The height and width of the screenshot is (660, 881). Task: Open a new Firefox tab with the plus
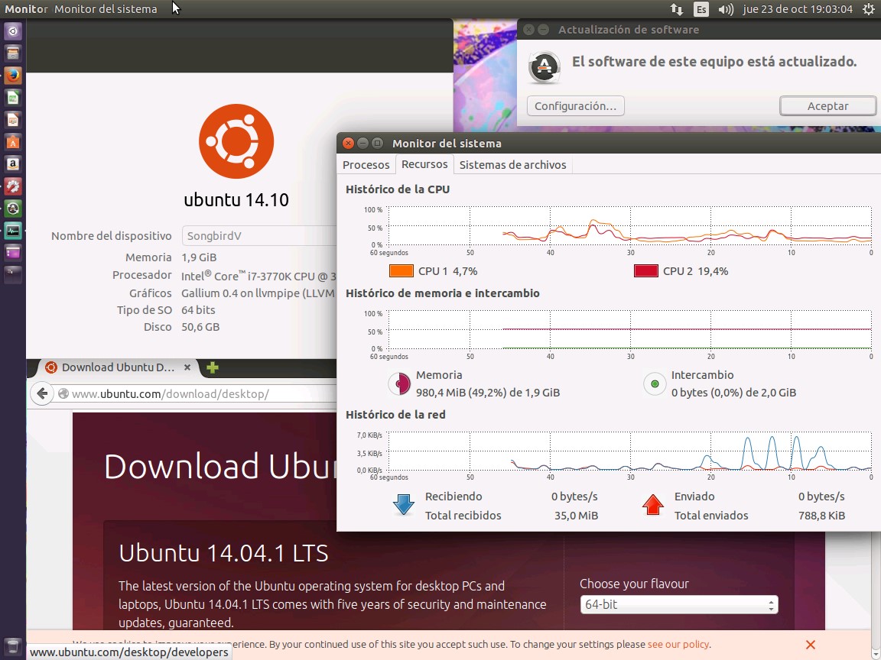pyautogui.click(x=213, y=367)
